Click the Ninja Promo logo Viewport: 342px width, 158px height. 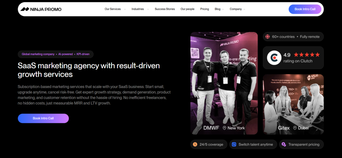pos(41,9)
